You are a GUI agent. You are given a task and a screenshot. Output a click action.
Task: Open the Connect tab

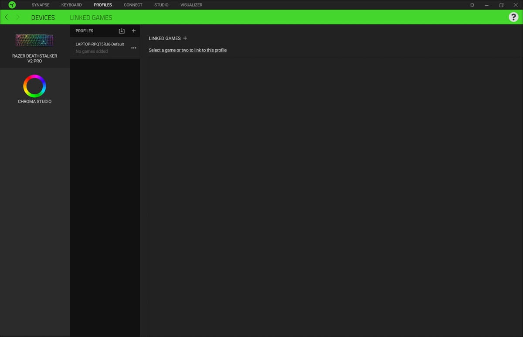pos(133,5)
